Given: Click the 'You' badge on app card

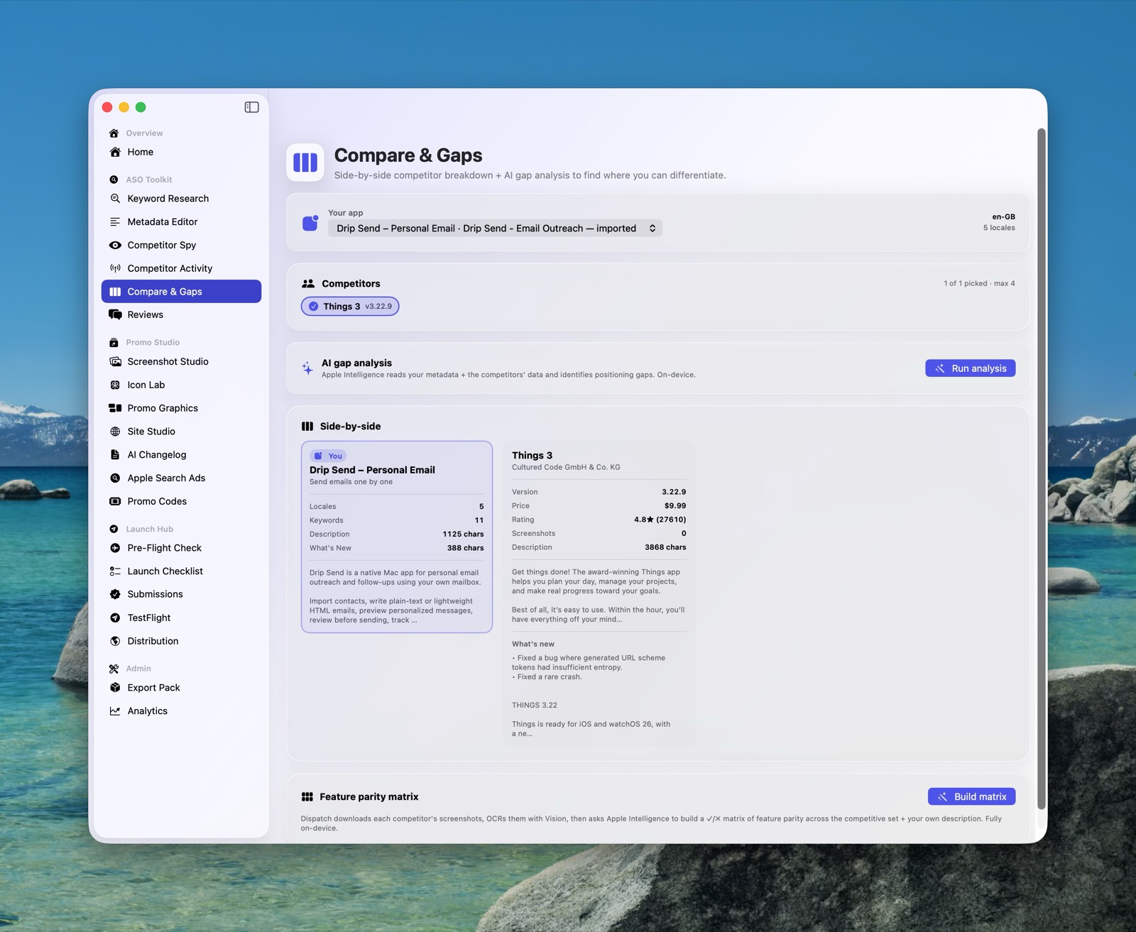Looking at the screenshot, I should tap(328, 456).
